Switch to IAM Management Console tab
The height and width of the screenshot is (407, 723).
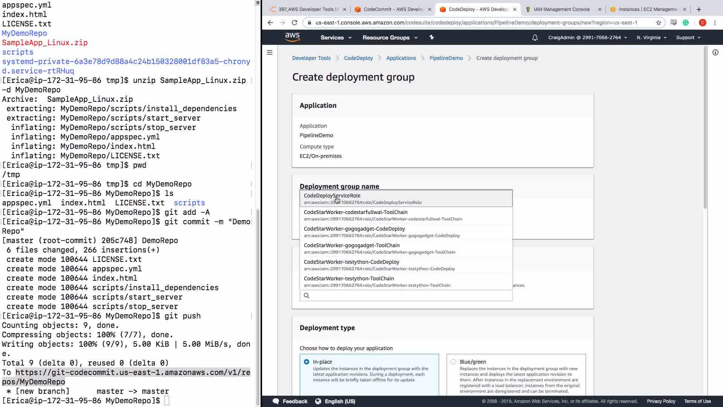(561, 9)
